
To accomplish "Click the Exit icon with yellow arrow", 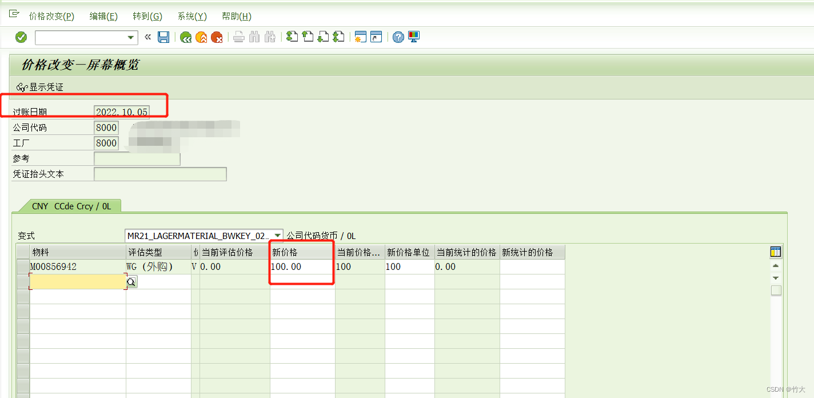I will [x=201, y=37].
